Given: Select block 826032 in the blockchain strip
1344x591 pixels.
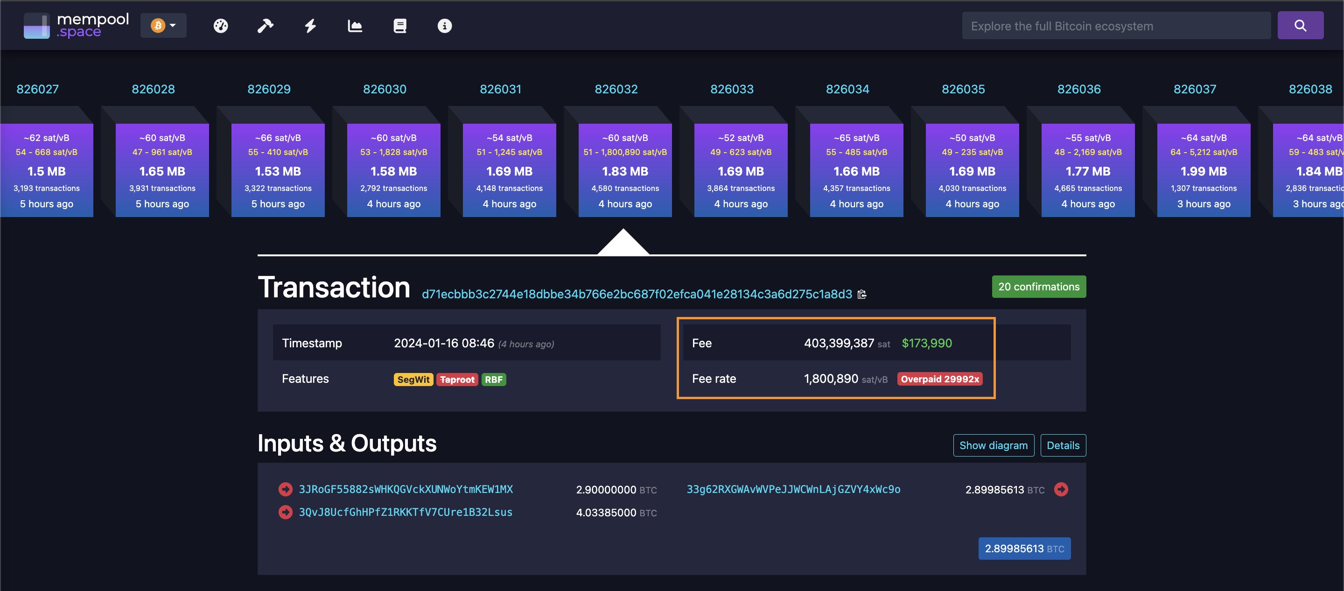Looking at the screenshot, I should pyautogui.click(x=624, y=170).
